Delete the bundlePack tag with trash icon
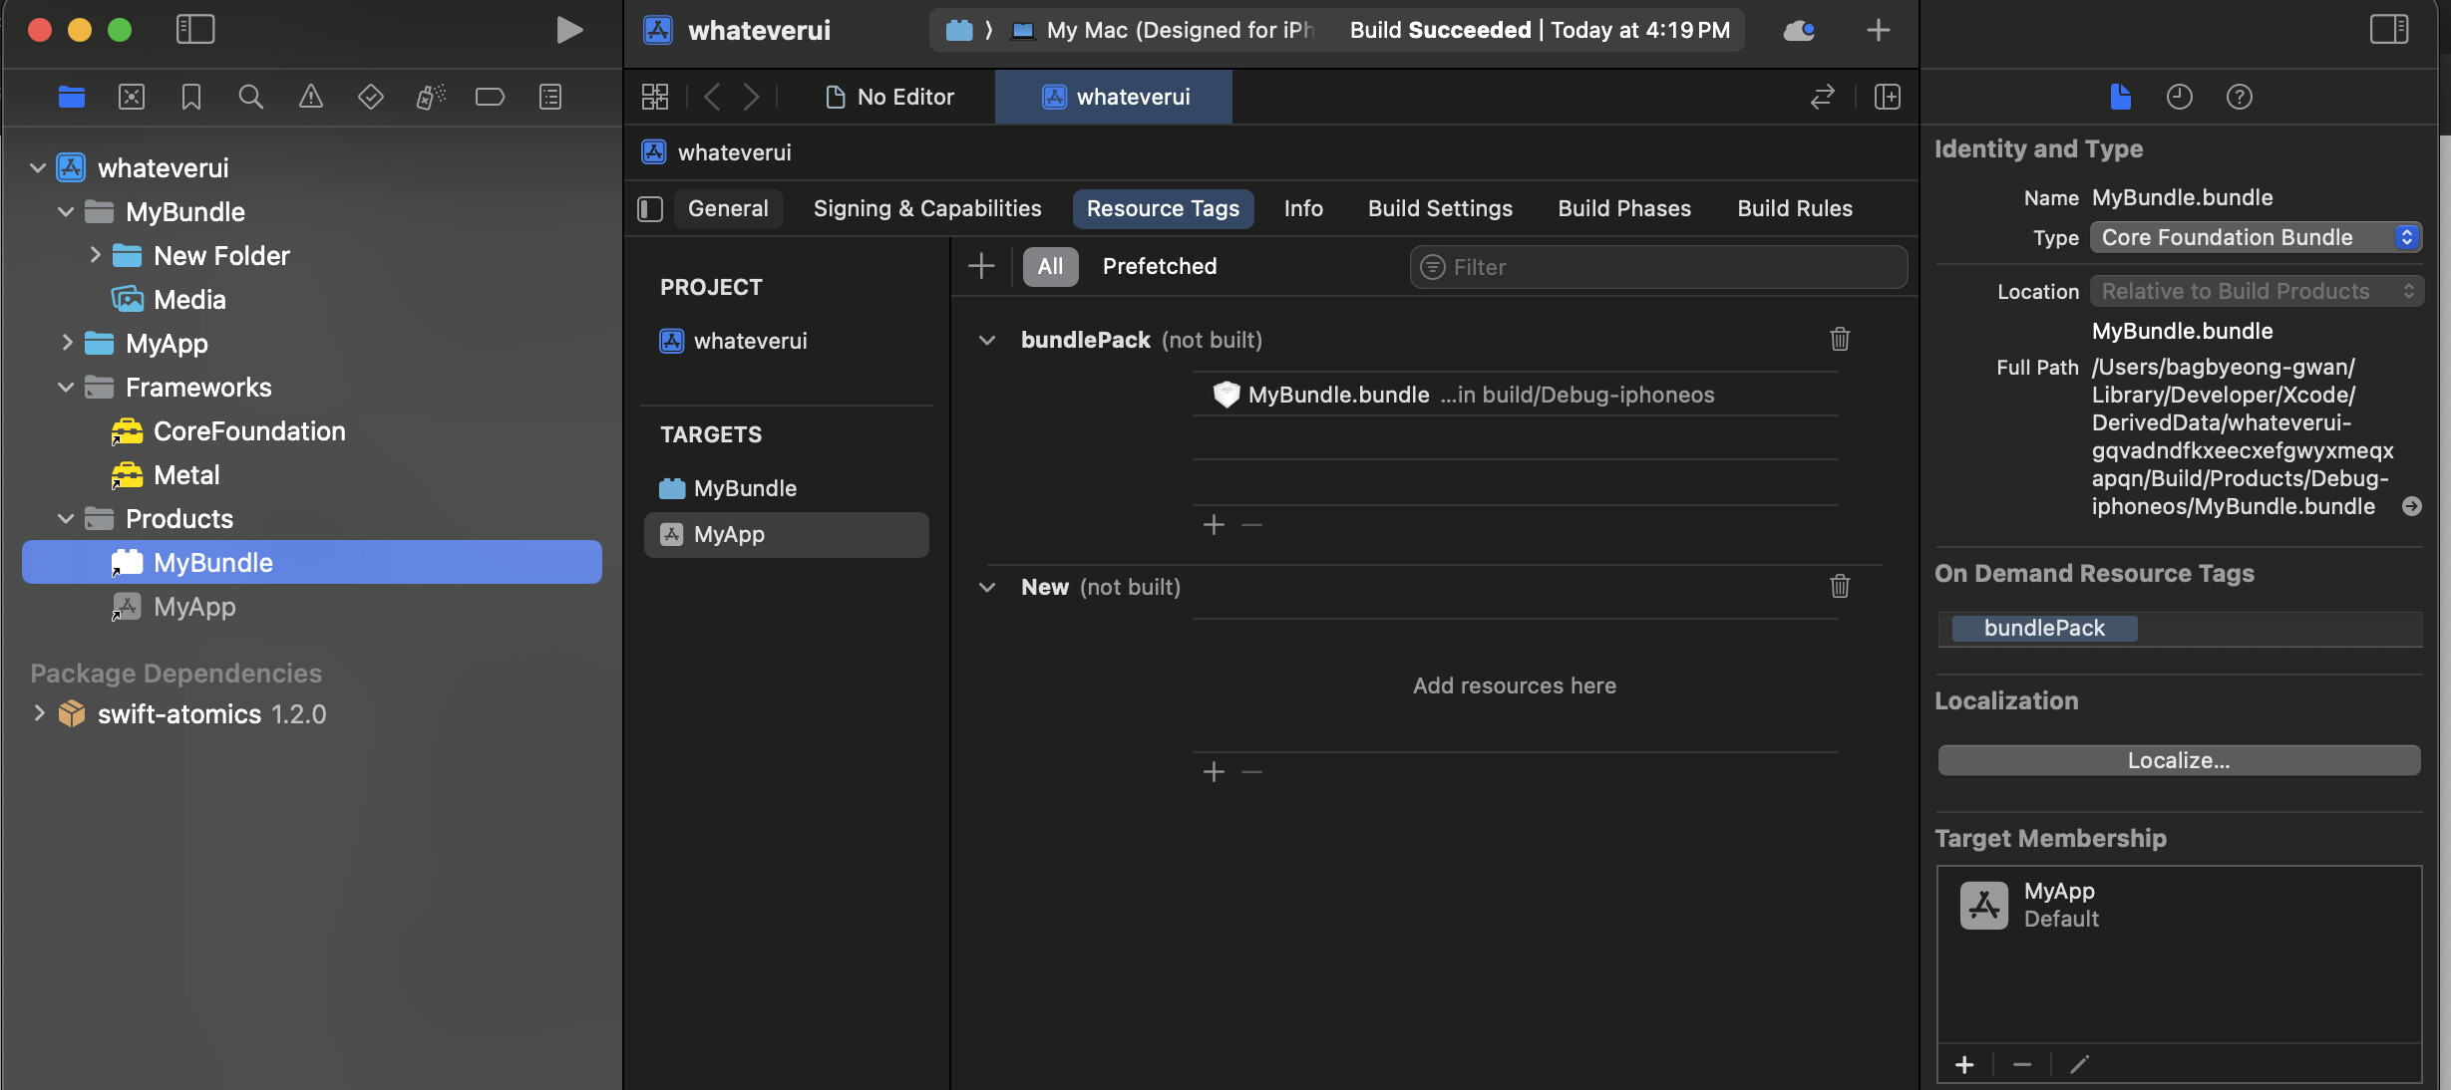Image resolution: width=2451 pixels, height=1090 pixels. pos(1840,339)
